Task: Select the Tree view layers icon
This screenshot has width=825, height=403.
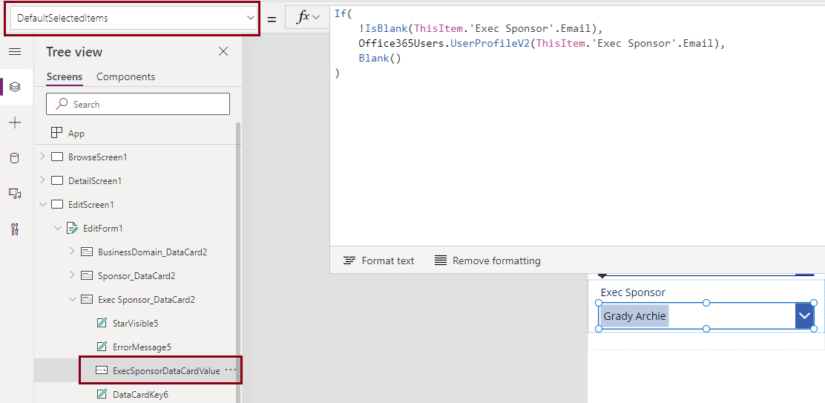Action: pos(16,86)
